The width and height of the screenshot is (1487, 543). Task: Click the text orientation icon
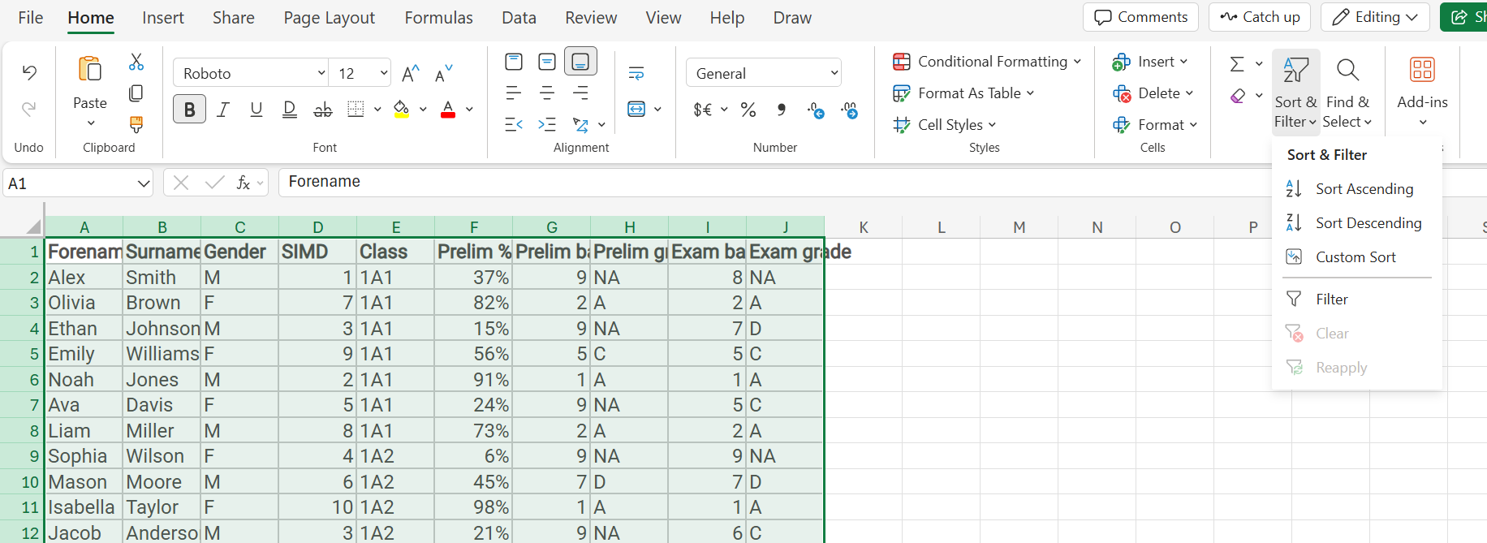point(580,125)
